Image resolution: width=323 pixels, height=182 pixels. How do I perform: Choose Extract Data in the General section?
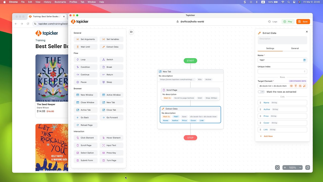[x=112, y=47]
